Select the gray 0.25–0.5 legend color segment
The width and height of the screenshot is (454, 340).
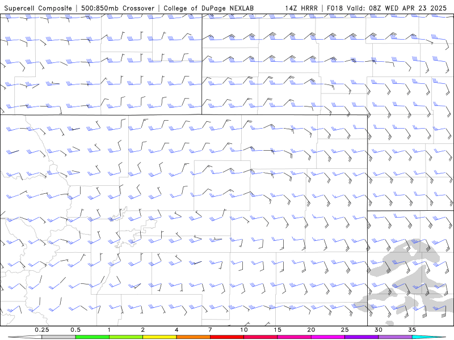(x=58, y=337)
